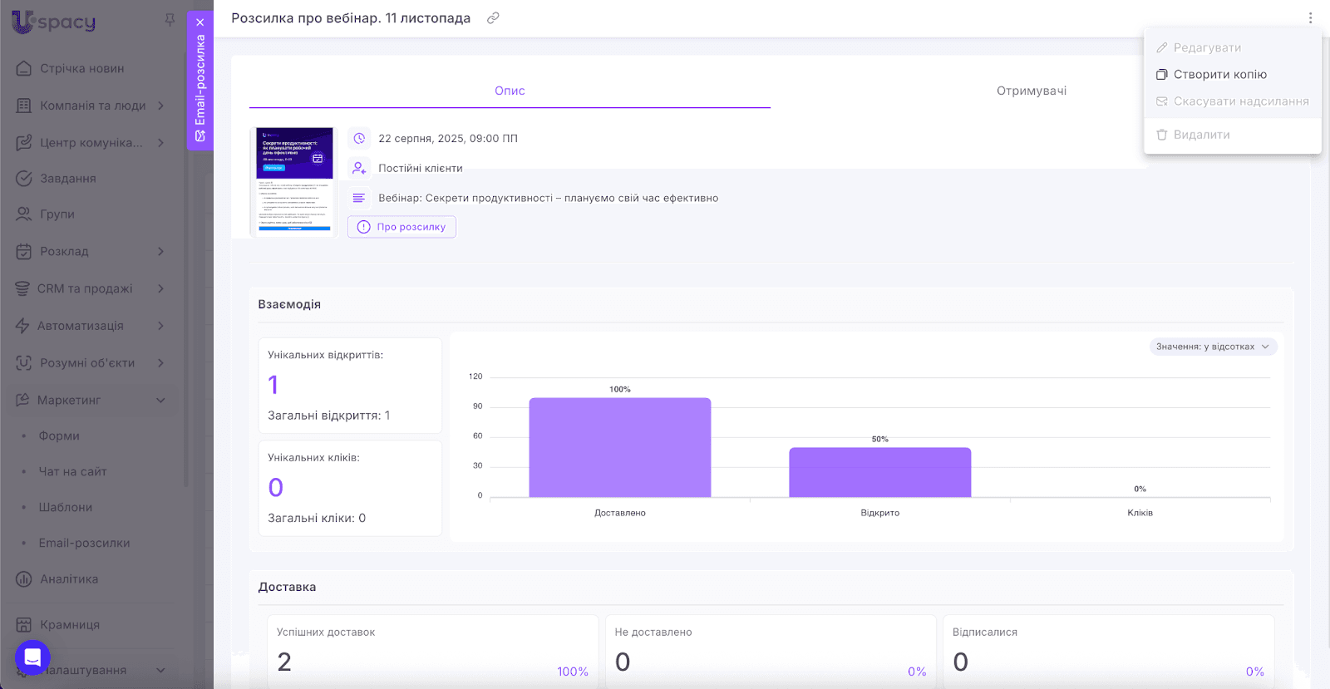Click the copy link icon beside title

click(493, 18)
